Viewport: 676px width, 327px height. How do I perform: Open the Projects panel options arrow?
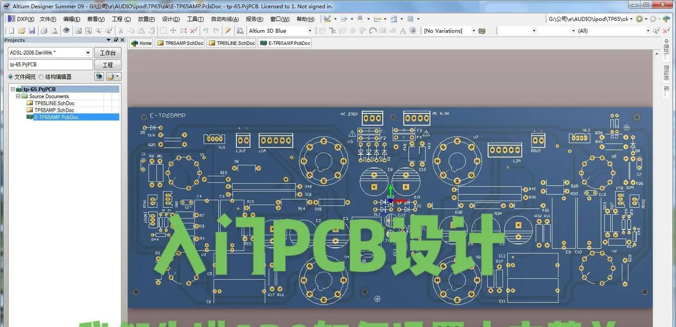point(108,40)
